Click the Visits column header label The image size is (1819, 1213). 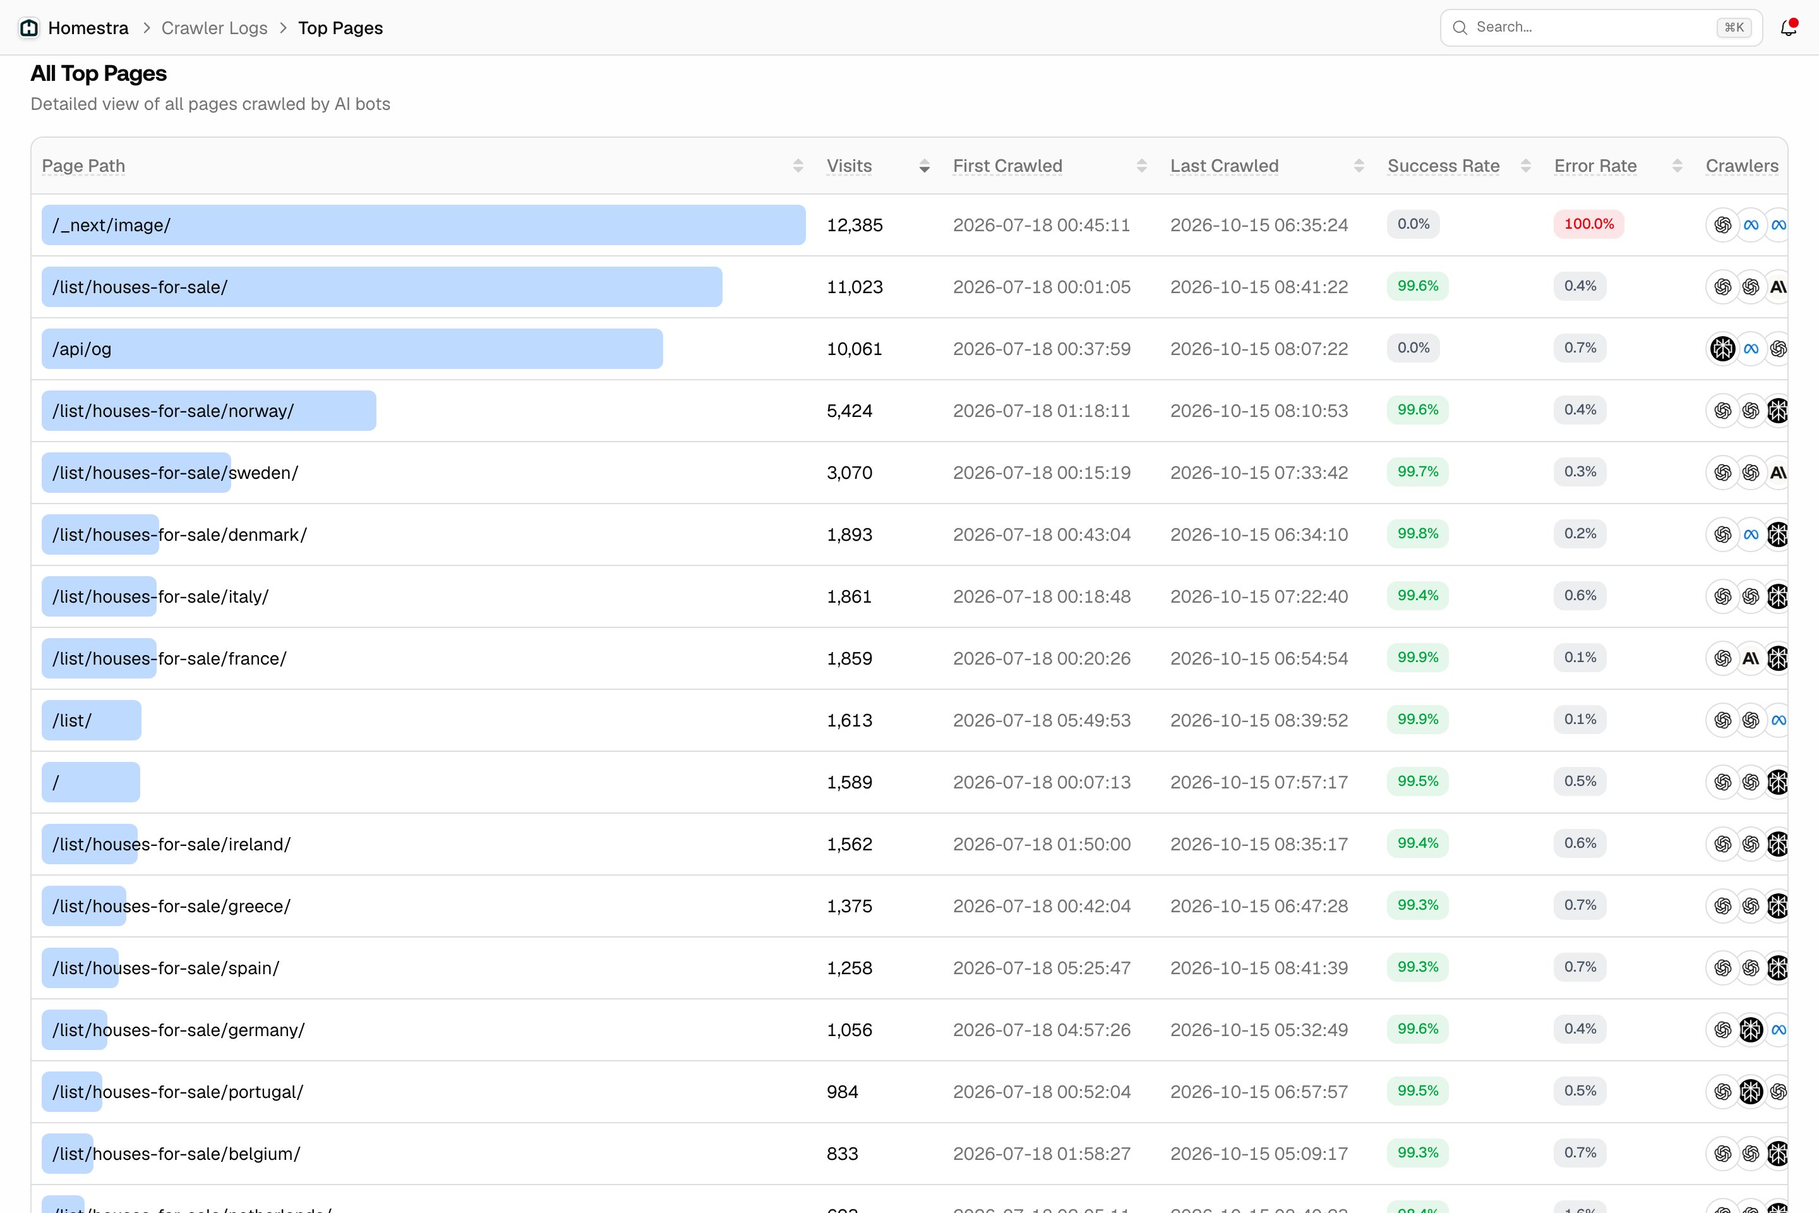pos(849,166)
